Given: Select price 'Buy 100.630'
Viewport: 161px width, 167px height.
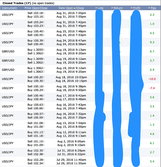Looking at the screenshot, I should pyautogui.click(x=36, y=105).
